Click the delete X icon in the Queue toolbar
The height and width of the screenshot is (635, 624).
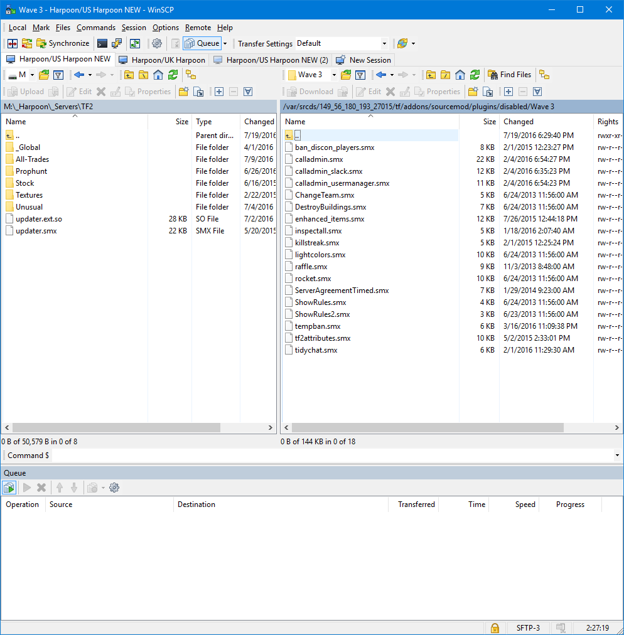[x=41, y=488]
